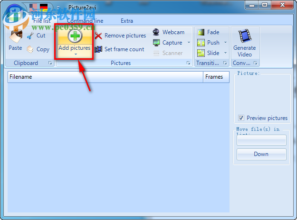This screenshot has height=220, width=297.
Task: Click the Frames column header
Action: [216, 77]
